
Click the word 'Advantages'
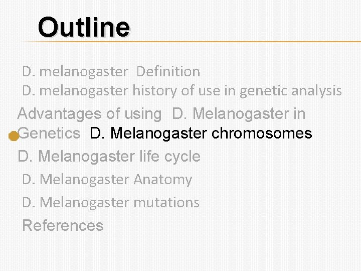point(60,114)
